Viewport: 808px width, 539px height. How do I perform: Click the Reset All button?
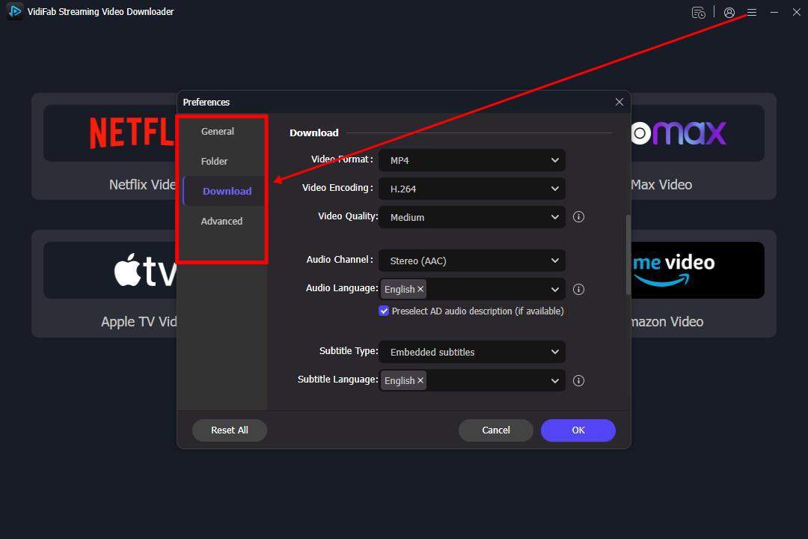(x=230, y=430)
